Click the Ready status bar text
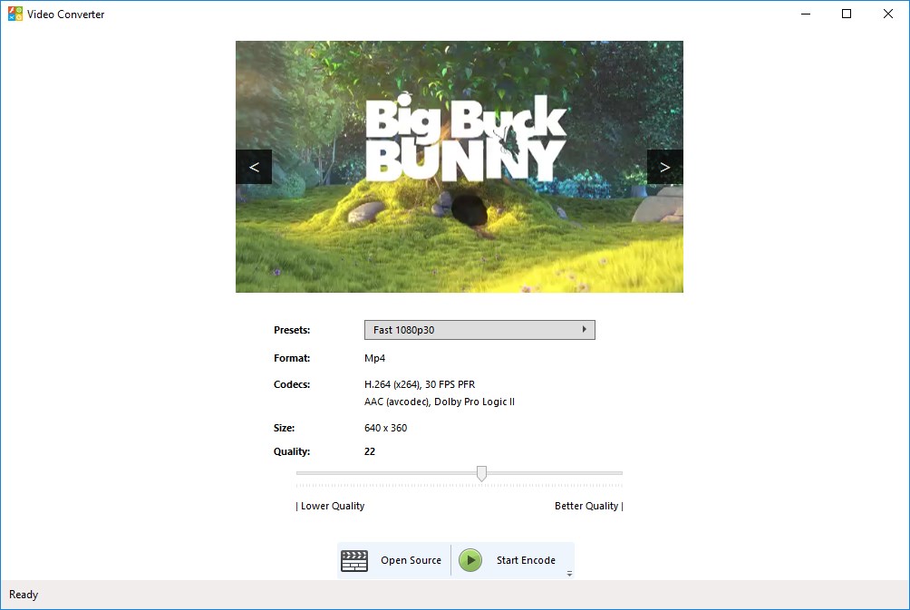Viewport: 910px width, 610px height. coord(24,595)
